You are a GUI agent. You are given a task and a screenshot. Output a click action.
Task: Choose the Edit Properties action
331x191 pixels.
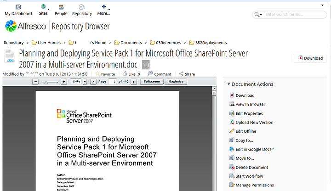[x=246, y=113]
